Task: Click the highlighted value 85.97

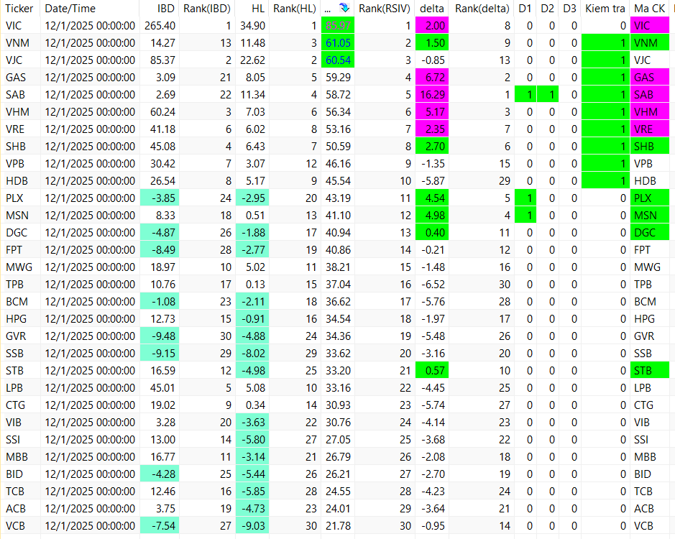Action: tap(338, 25)
